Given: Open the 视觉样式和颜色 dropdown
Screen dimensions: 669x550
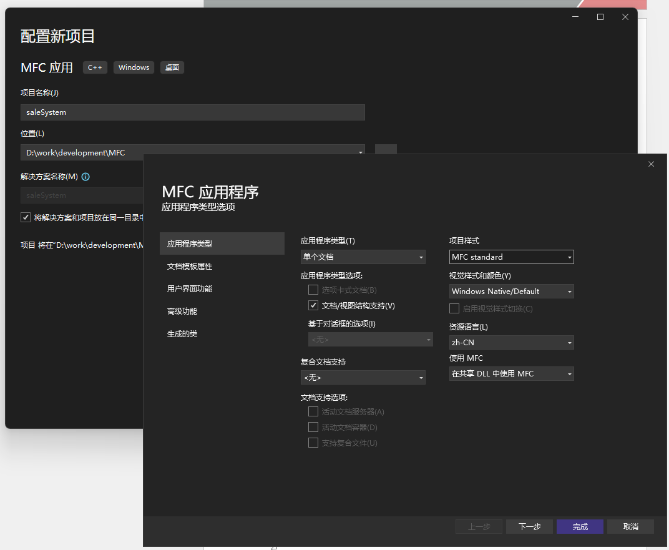Looking at the screenshot, I should tap(511, 292).
